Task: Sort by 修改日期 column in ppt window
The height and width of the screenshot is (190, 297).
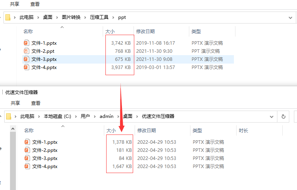Action: coord(145,31)
